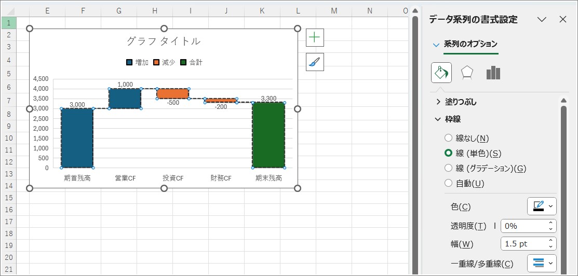This screenshot has width=578, height=276.
Task: Click the task pane vertical scrollbar thumb
Action: [x=563, y=190]
